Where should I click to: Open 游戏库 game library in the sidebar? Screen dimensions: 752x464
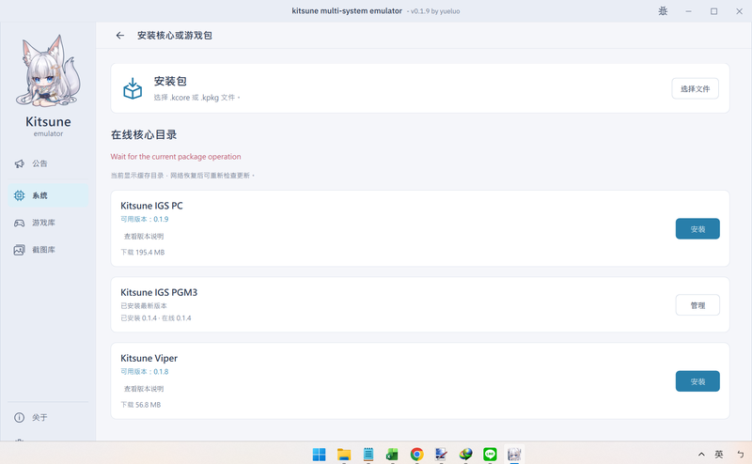pos(48,223)
